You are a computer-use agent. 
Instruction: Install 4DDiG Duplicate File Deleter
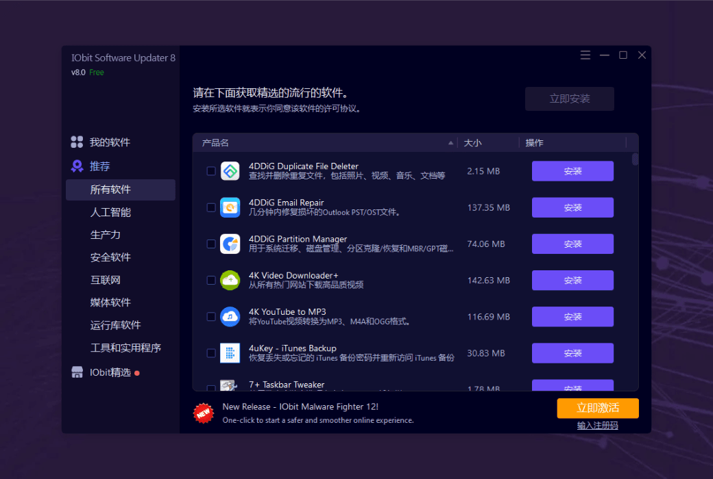point(572,171)
